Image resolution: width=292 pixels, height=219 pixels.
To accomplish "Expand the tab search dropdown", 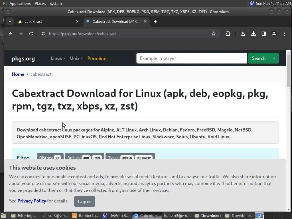I will 10,21.
